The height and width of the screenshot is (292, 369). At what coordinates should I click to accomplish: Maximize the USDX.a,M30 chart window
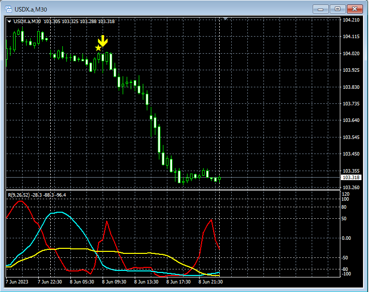(x=337, y=9)
